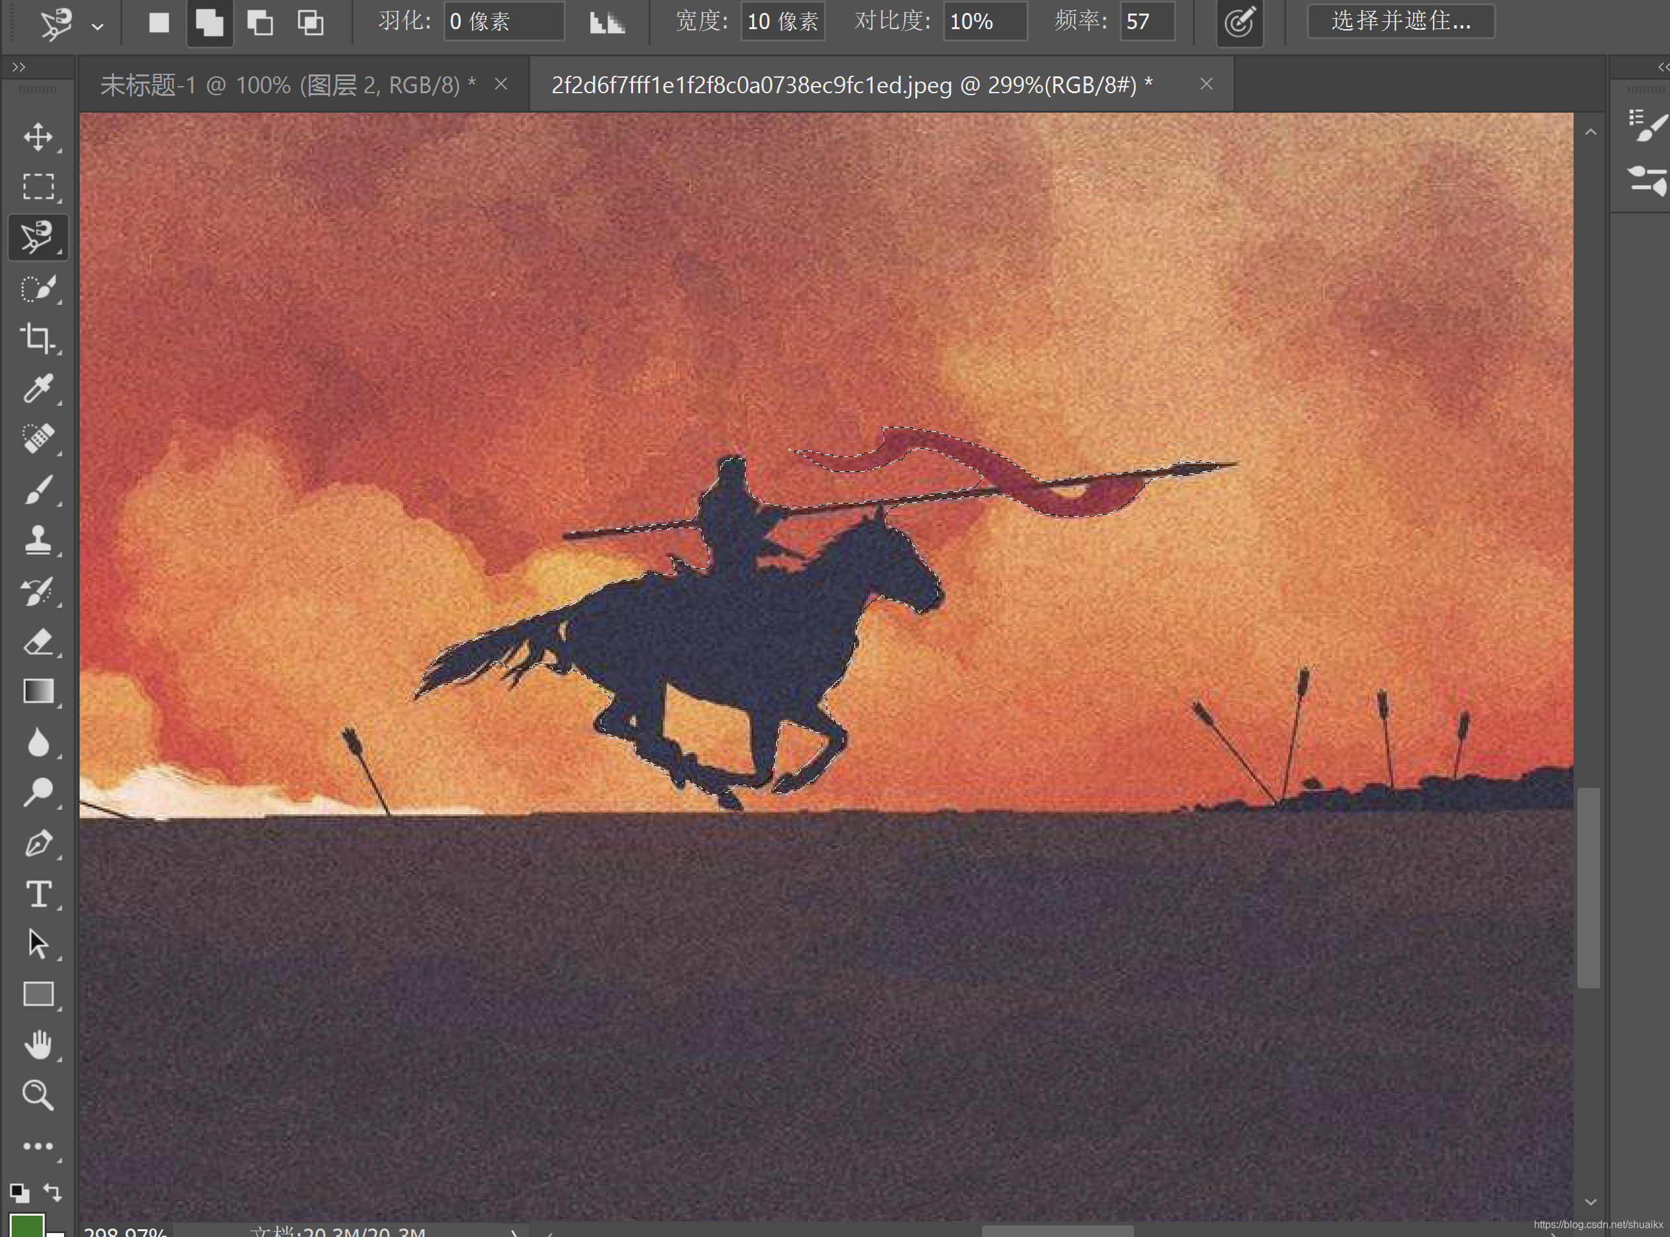
Task: Select the Horizontal Type tool
Action: click(x=38, y=894)
